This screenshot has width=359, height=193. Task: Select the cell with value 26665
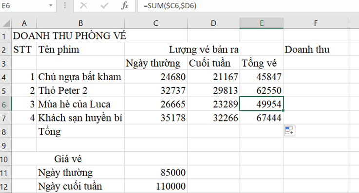point(156,104)
